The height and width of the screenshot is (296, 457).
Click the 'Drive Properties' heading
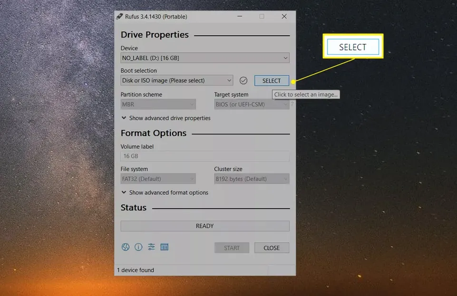click(x=155, y=35)
